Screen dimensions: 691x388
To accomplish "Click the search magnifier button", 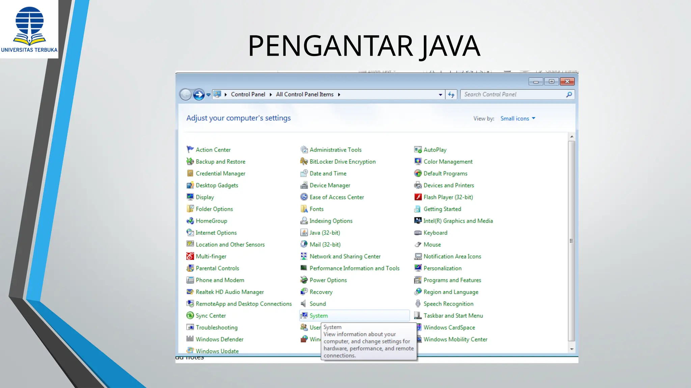I will point(569,95).
